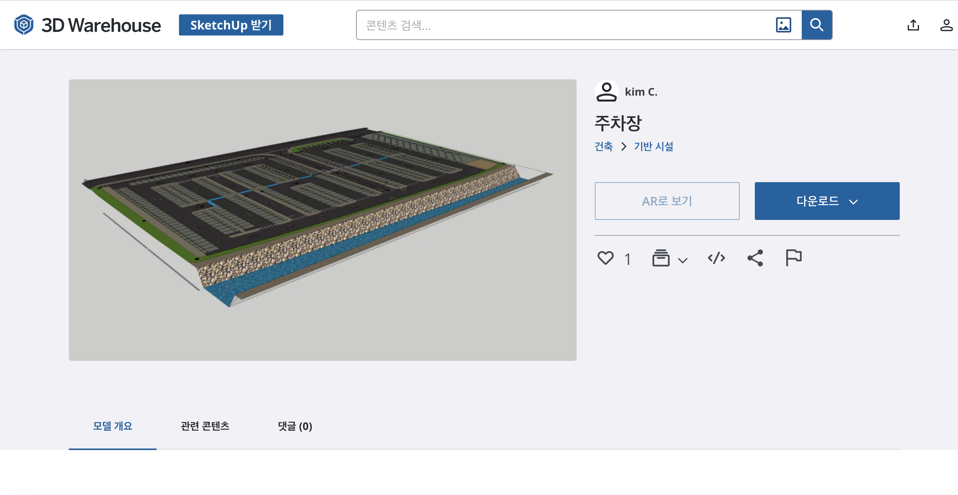Click the AR로 보기 button
This screenshot has height=495, width=958.
click(667, 201)
